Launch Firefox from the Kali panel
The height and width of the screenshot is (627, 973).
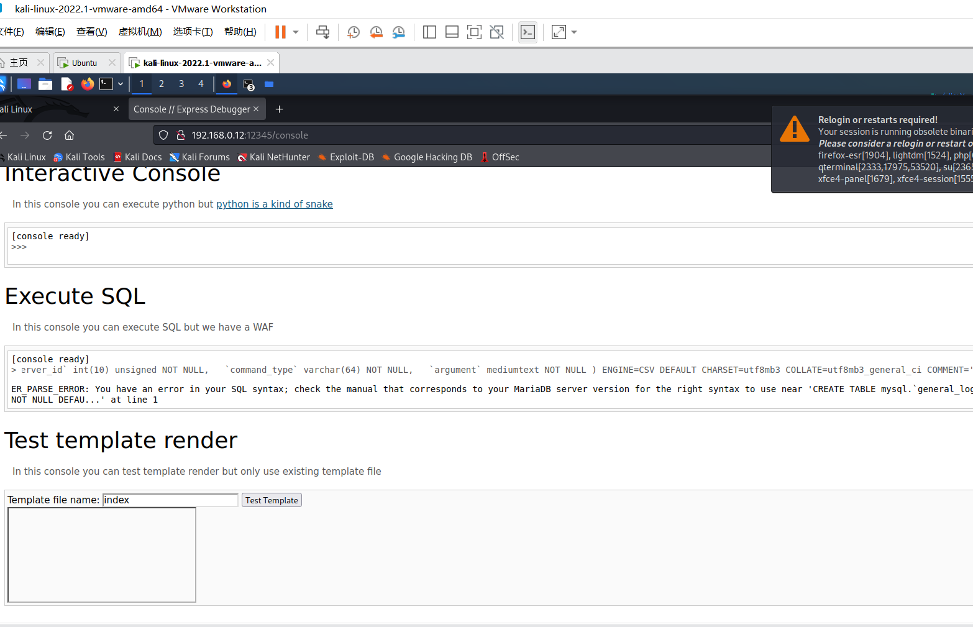coord(88,84)
